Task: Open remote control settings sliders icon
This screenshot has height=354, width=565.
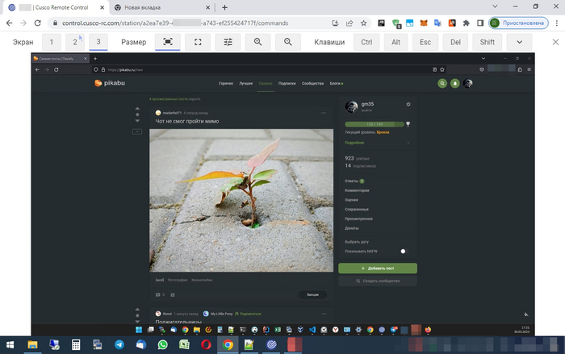Action: [228, 42]
